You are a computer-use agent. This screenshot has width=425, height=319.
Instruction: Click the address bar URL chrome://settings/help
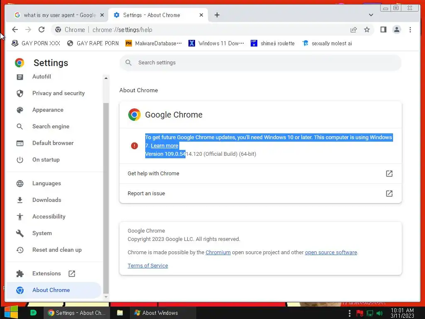pyautogui.click(x=122, y=29)
